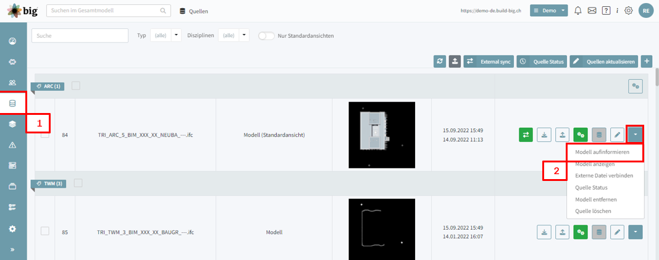Download source 85 file
659x260 pixels.
[544, 232]
